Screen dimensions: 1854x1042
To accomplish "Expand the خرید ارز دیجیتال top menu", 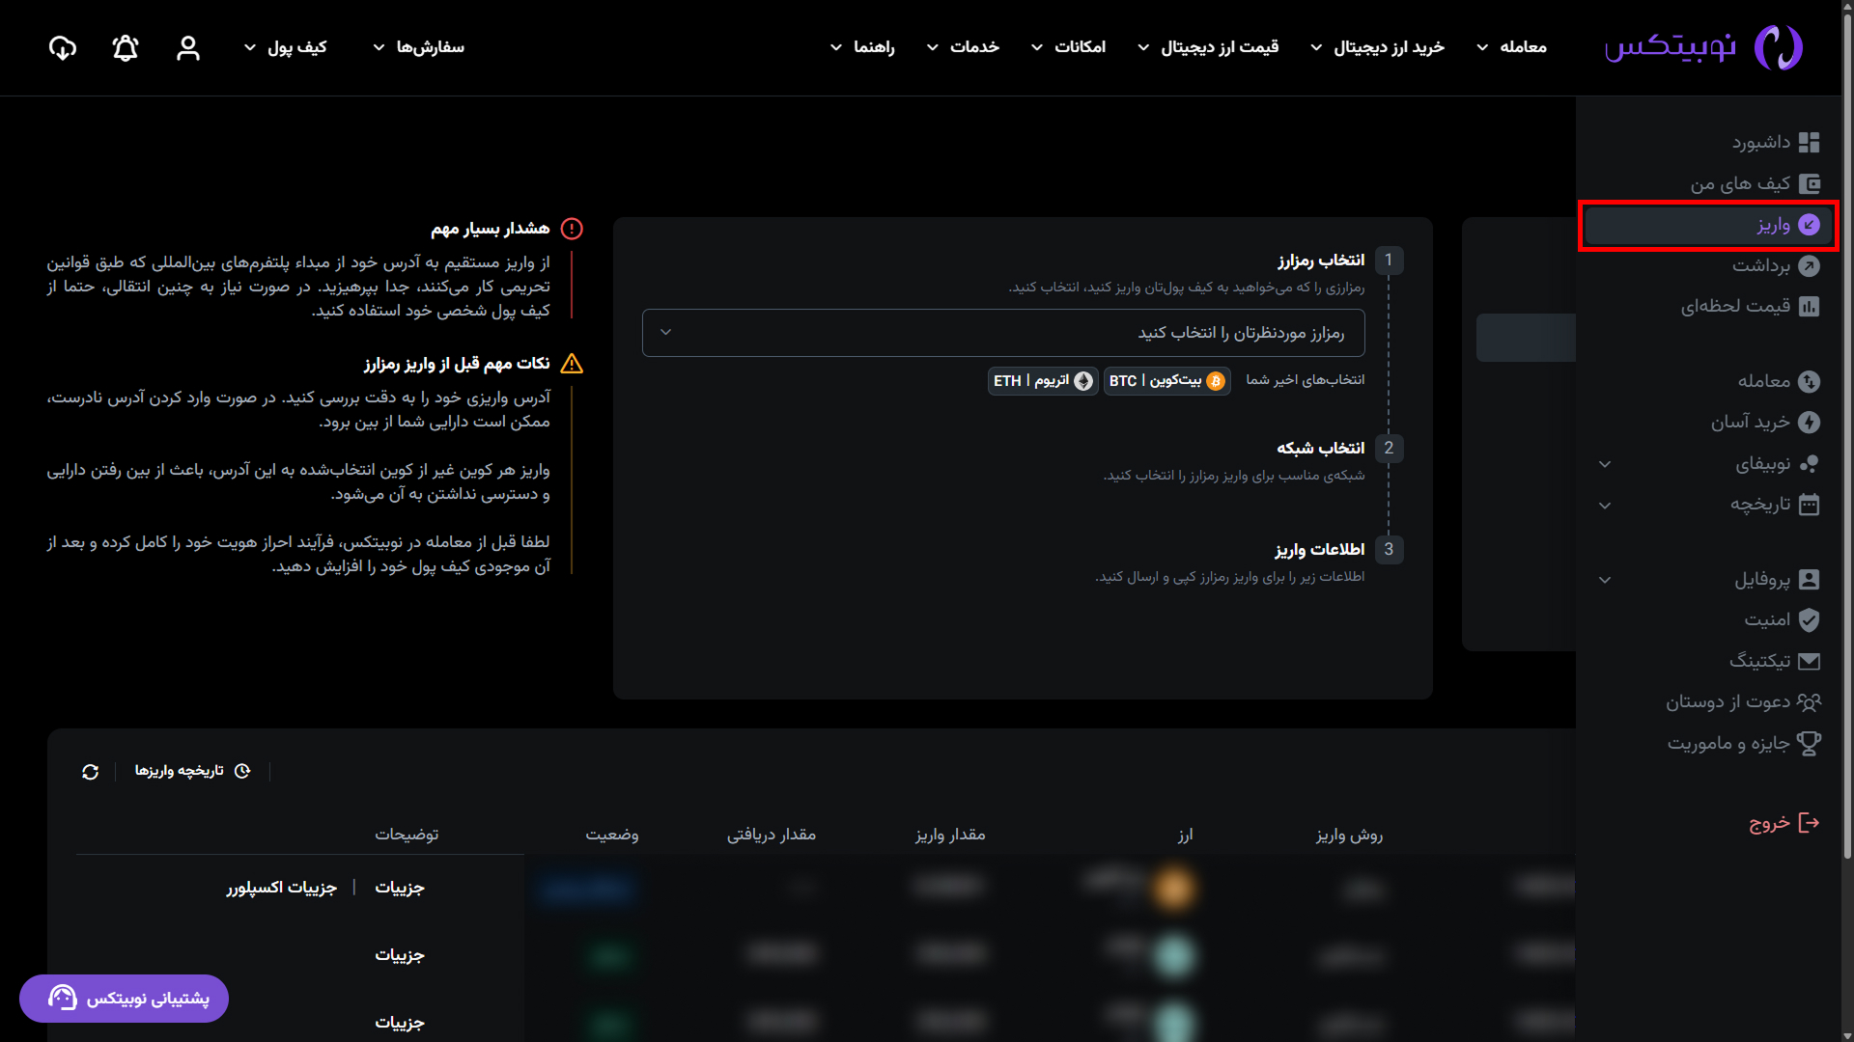I will point(1378,47).
